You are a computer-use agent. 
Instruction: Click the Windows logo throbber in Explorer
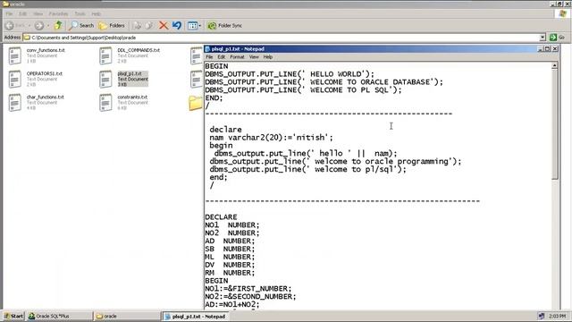coord(563,14)
